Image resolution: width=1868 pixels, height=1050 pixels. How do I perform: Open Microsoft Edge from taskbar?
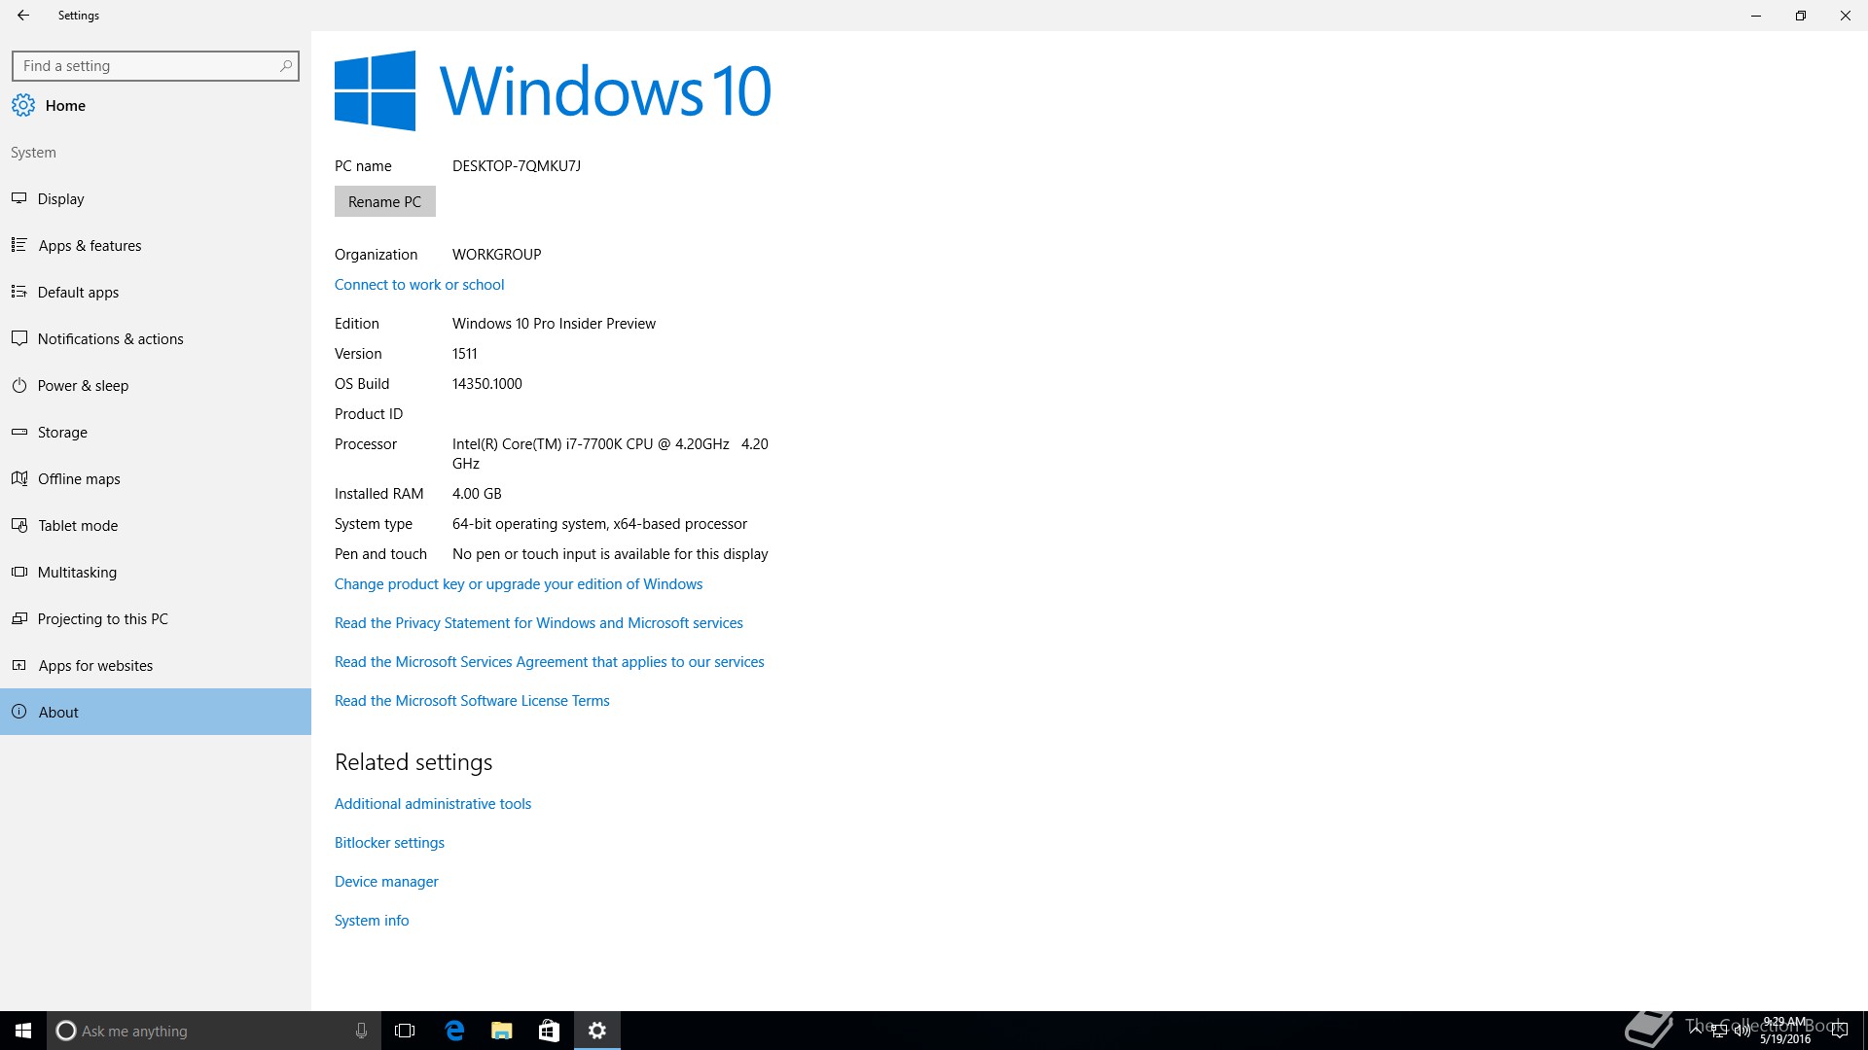(x=454, y=1031)
